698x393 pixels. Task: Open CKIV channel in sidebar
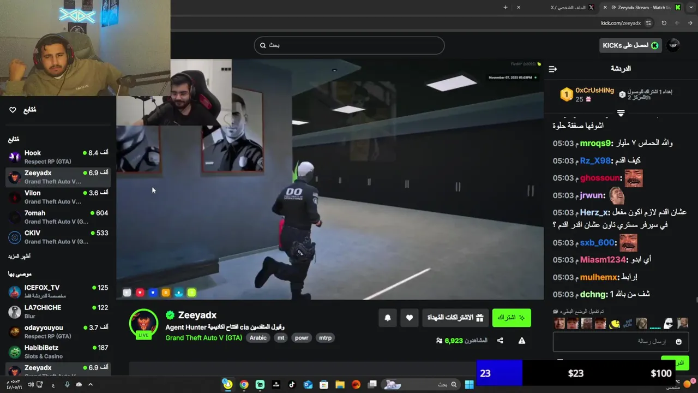tap(57, 237)
